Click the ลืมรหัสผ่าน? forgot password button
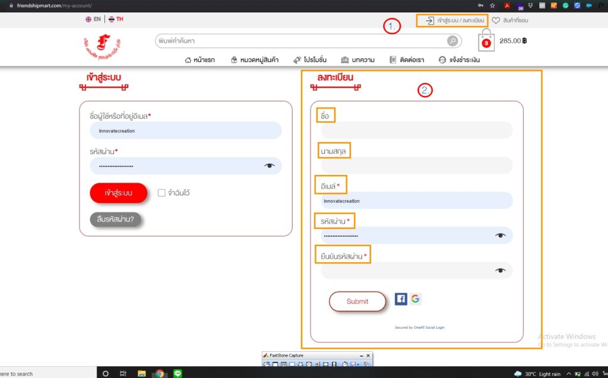The image size is (608, 378). [116, 219]
